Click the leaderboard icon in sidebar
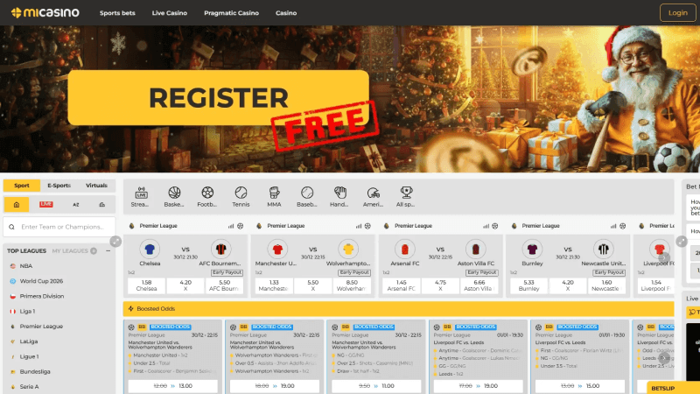Viewport: 700px width, 394px height. 101,205
